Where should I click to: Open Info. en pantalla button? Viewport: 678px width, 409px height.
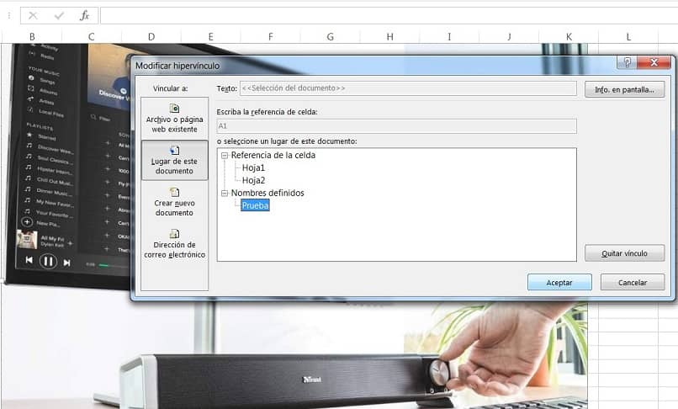click(x=624, y=89)
